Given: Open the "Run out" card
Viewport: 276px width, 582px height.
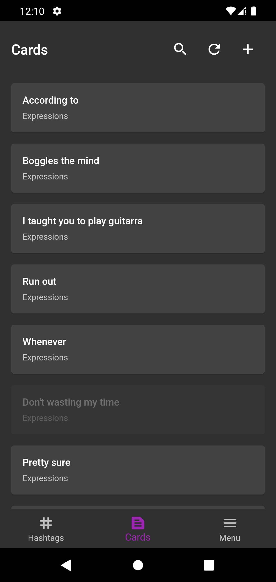Looking at the screenshot, I should point(138,289).
